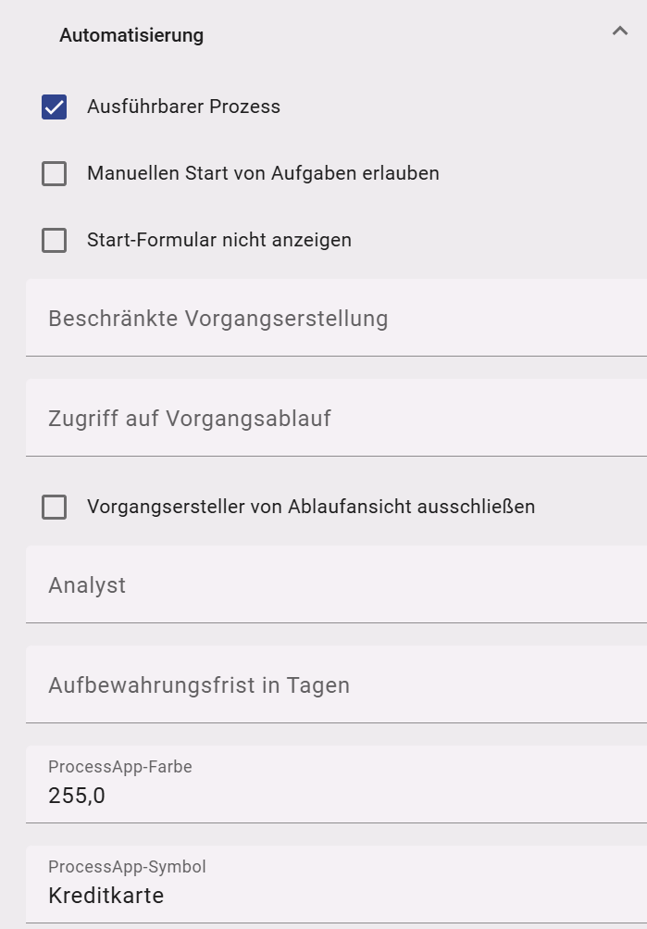
Task: Click the Automatisierung section header
Action: (x=131, y=34)
